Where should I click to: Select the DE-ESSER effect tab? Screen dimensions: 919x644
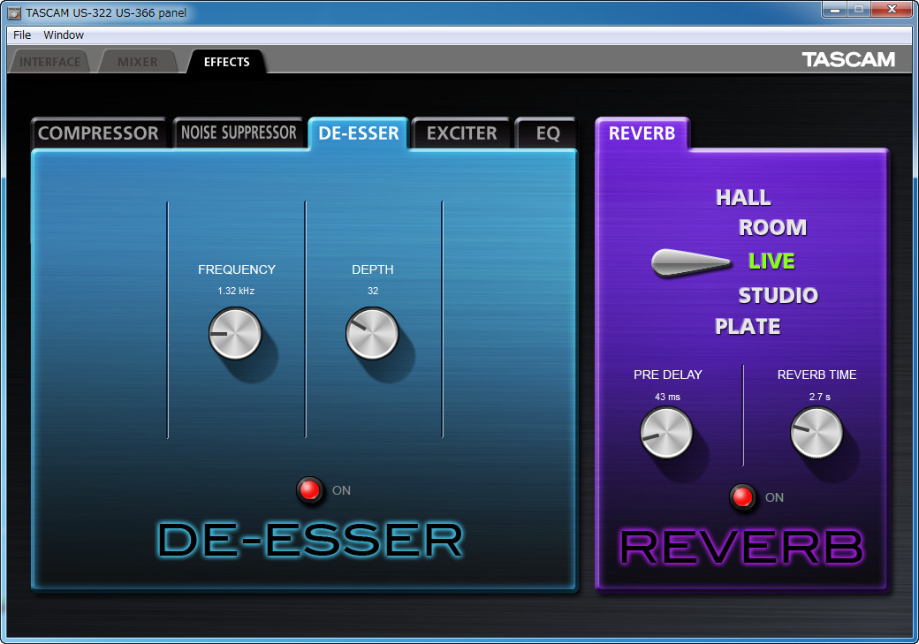[x=358, y=133]
